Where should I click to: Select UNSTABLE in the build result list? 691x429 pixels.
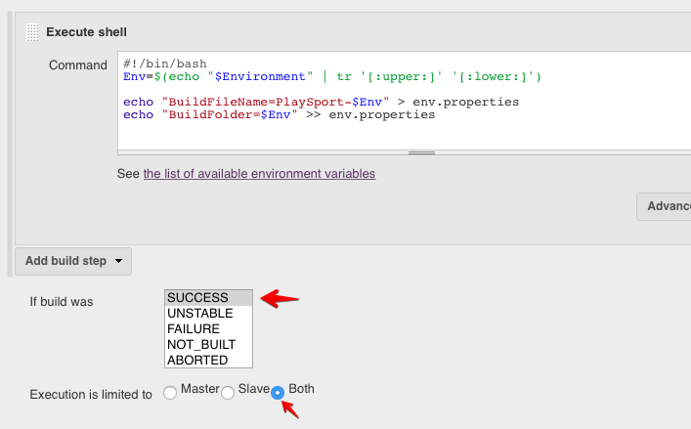tap(208, 313)
